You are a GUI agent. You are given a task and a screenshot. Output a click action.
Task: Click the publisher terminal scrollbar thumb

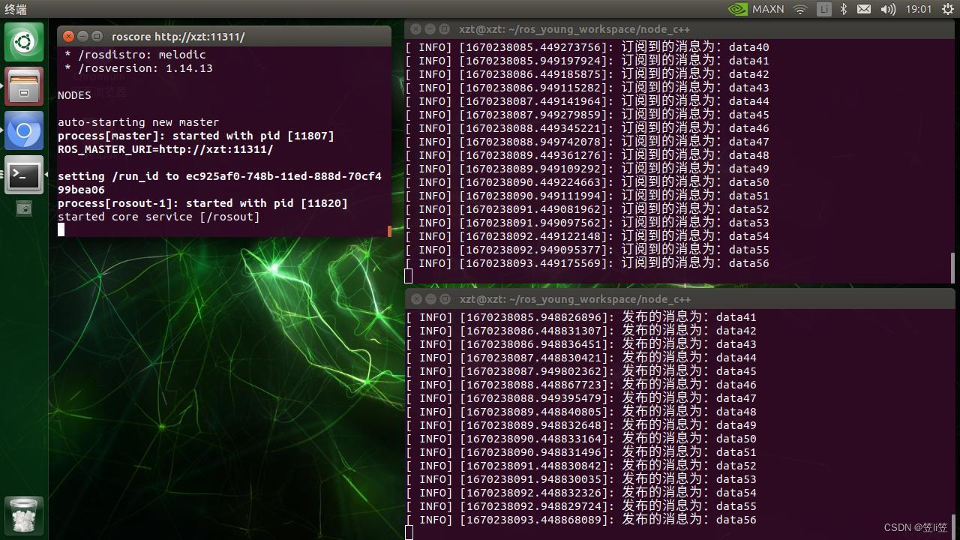[953, 526]
